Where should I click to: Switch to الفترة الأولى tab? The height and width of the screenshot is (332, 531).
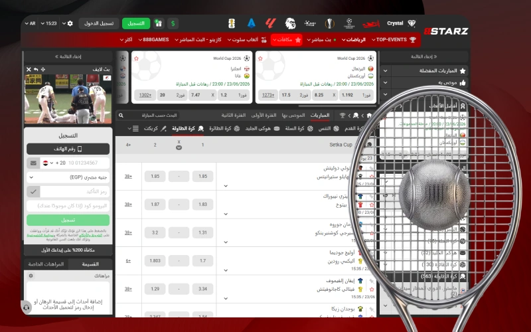264,116
